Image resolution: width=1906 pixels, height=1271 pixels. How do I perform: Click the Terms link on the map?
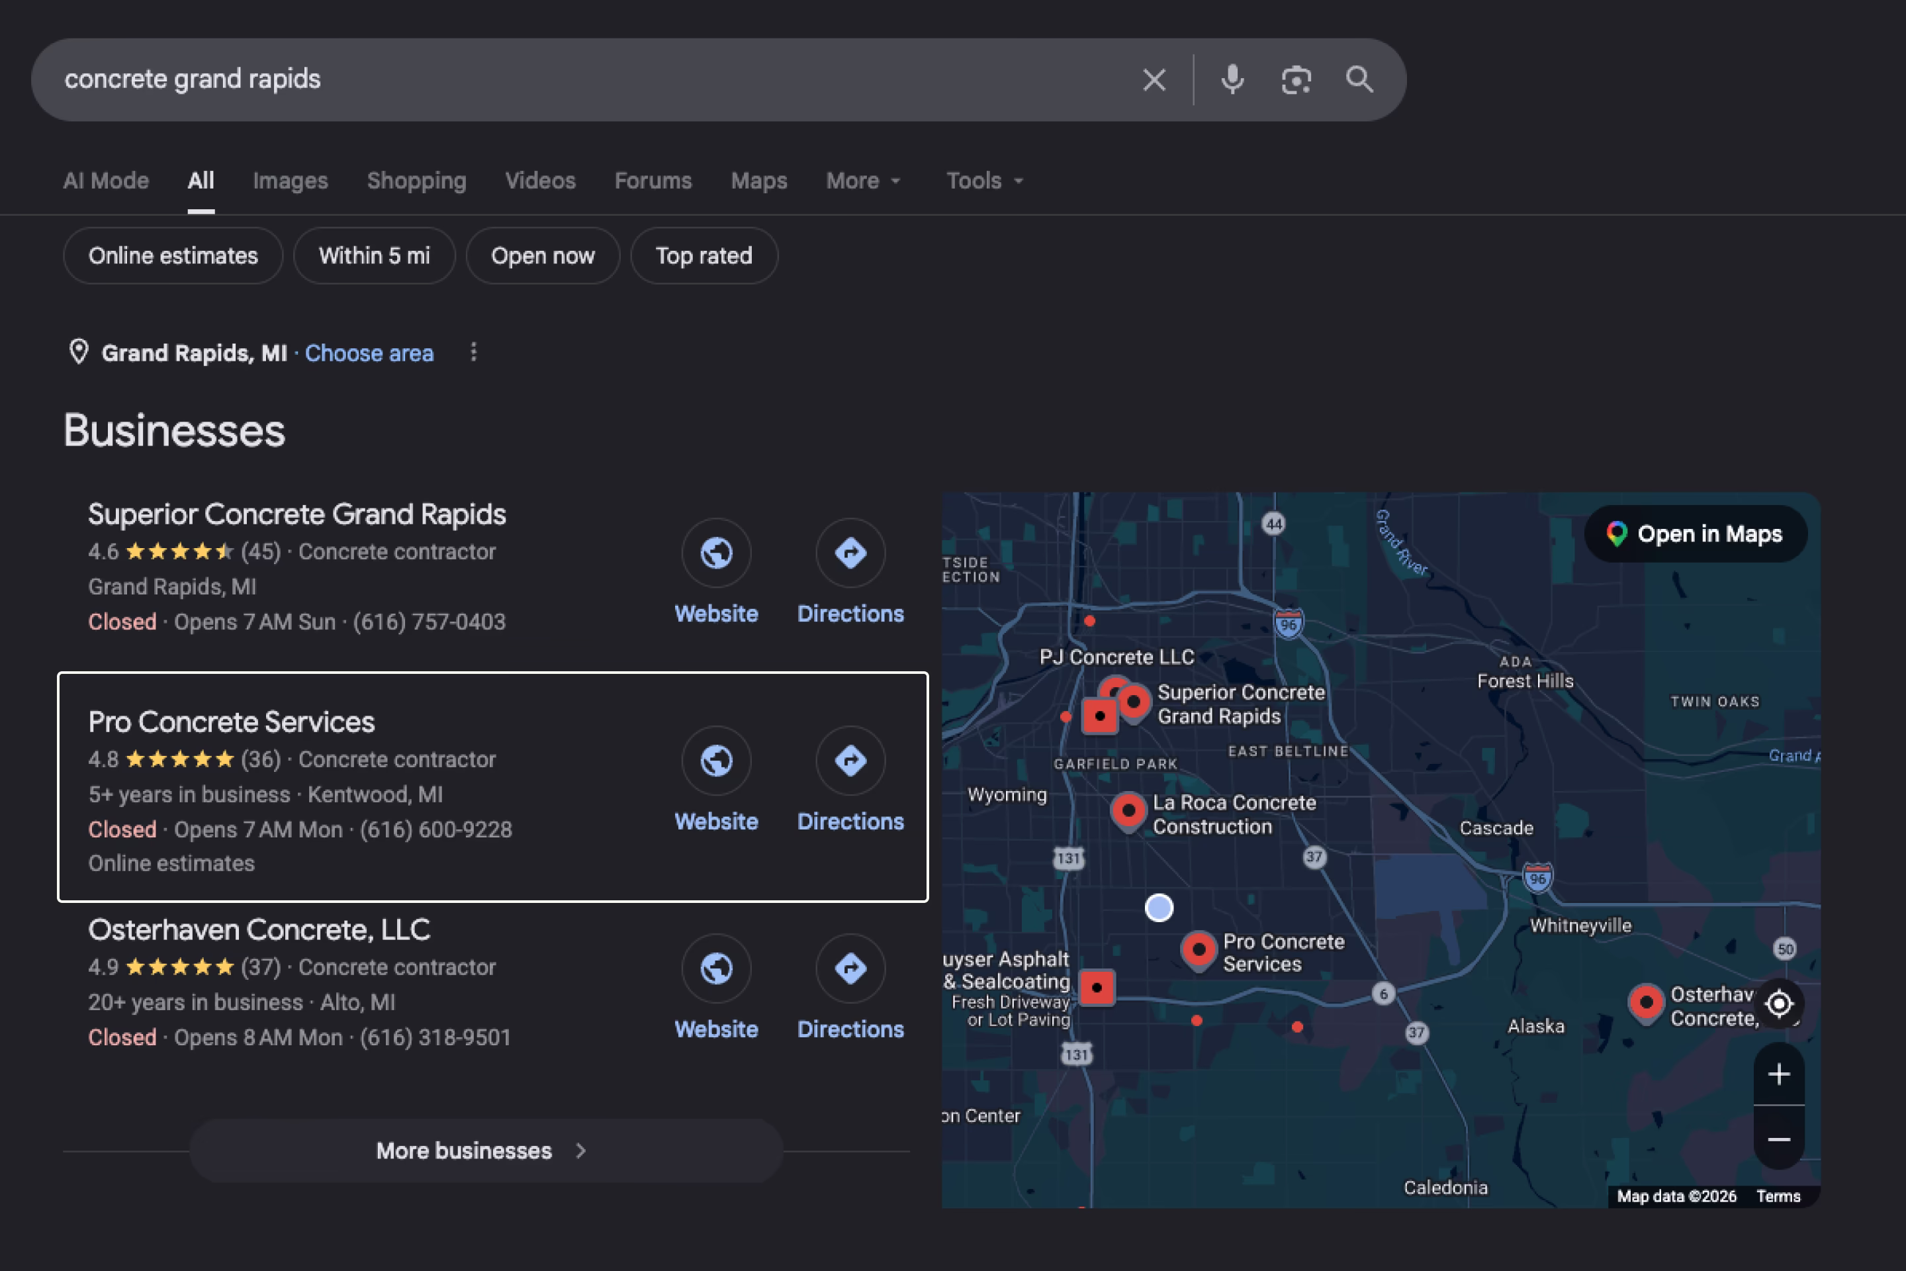pos(1778,1196)
